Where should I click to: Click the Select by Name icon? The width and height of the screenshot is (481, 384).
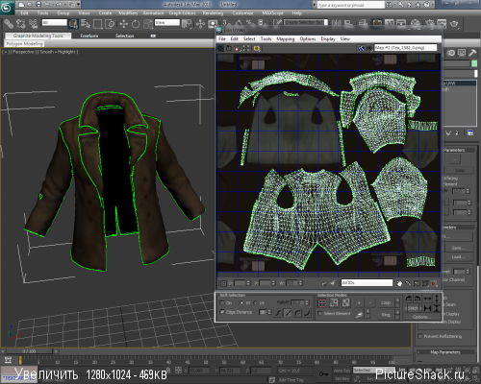(86, 24)
